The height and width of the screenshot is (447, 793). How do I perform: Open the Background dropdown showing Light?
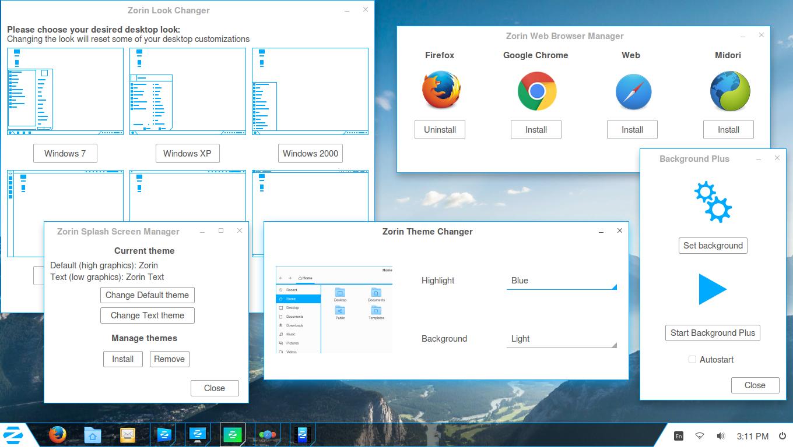tap(561, 339)
